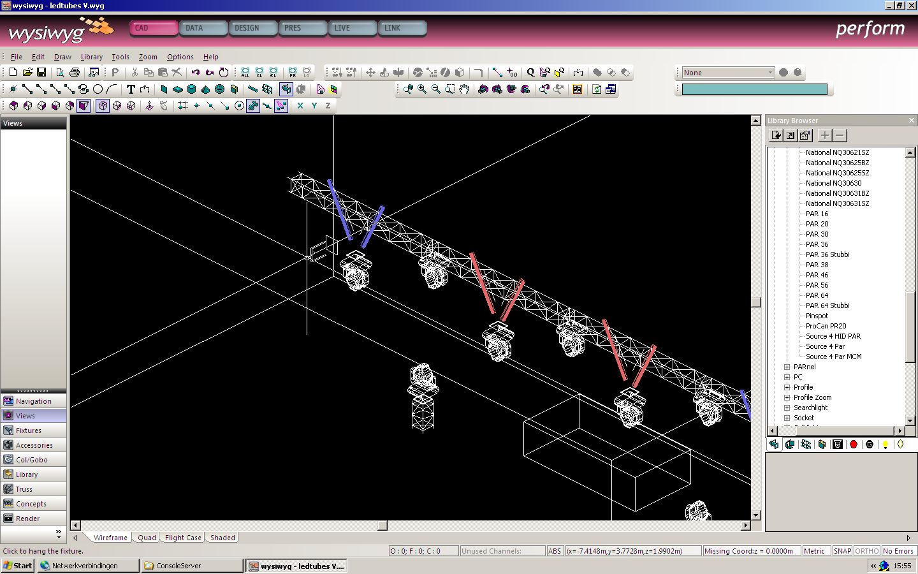Click the minus button in Library Browser

click(x=840, y=135)
